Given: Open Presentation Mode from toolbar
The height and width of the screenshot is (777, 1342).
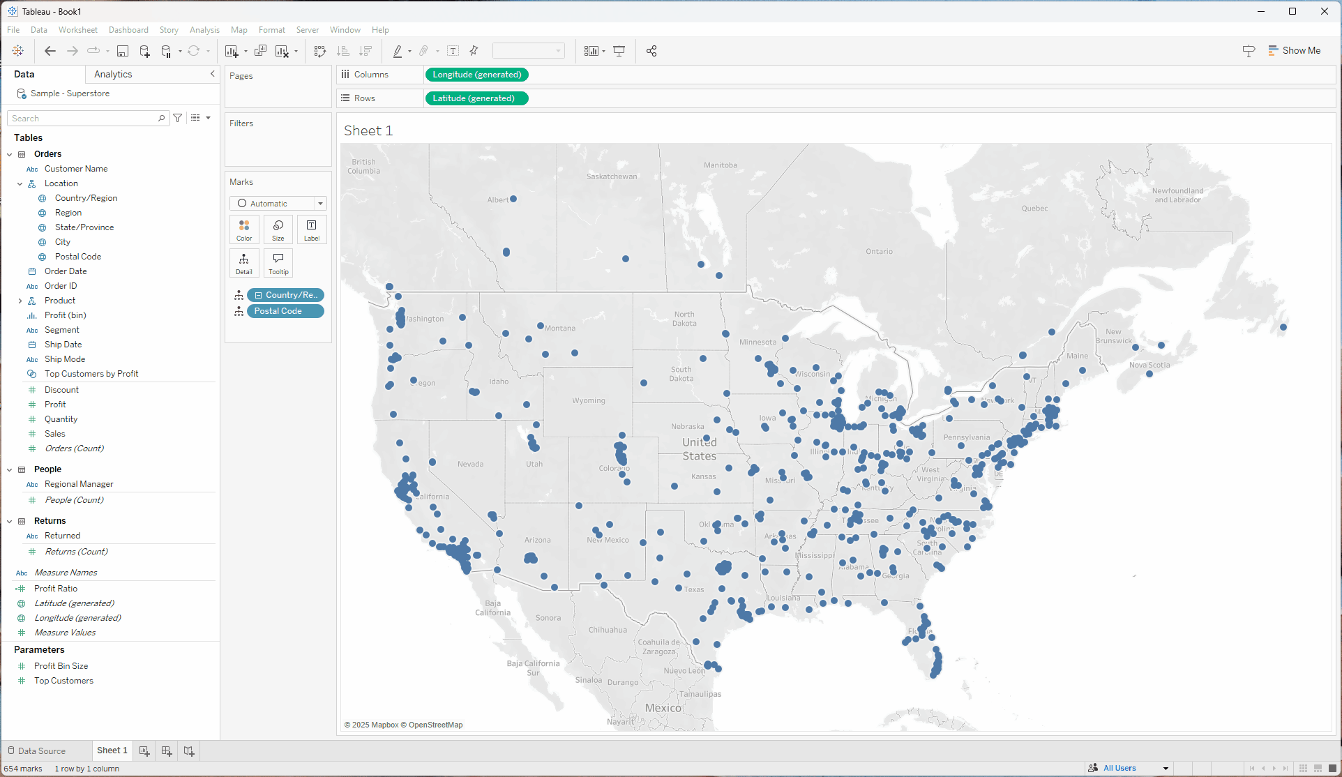Looking at the screenshot, I should 619,51.
